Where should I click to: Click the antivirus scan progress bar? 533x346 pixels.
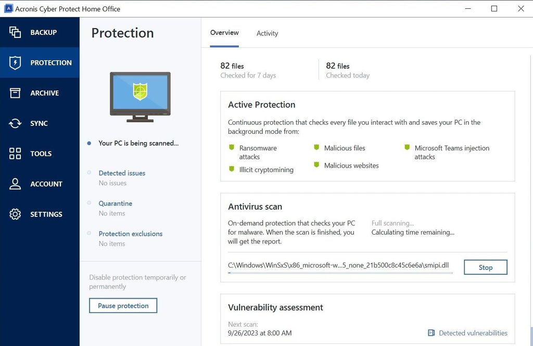point(338,273)
